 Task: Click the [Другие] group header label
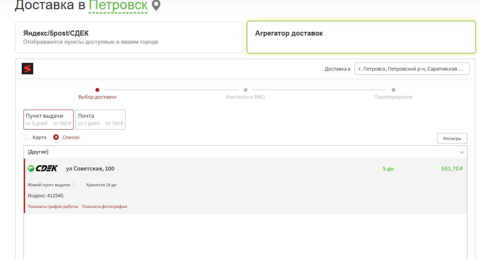[38, 152]
